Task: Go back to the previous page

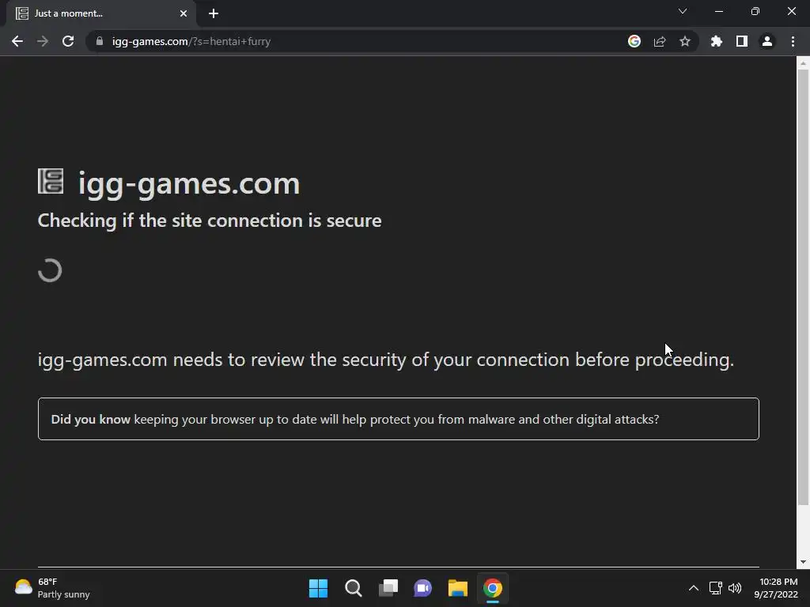Action: click(17, 41)
